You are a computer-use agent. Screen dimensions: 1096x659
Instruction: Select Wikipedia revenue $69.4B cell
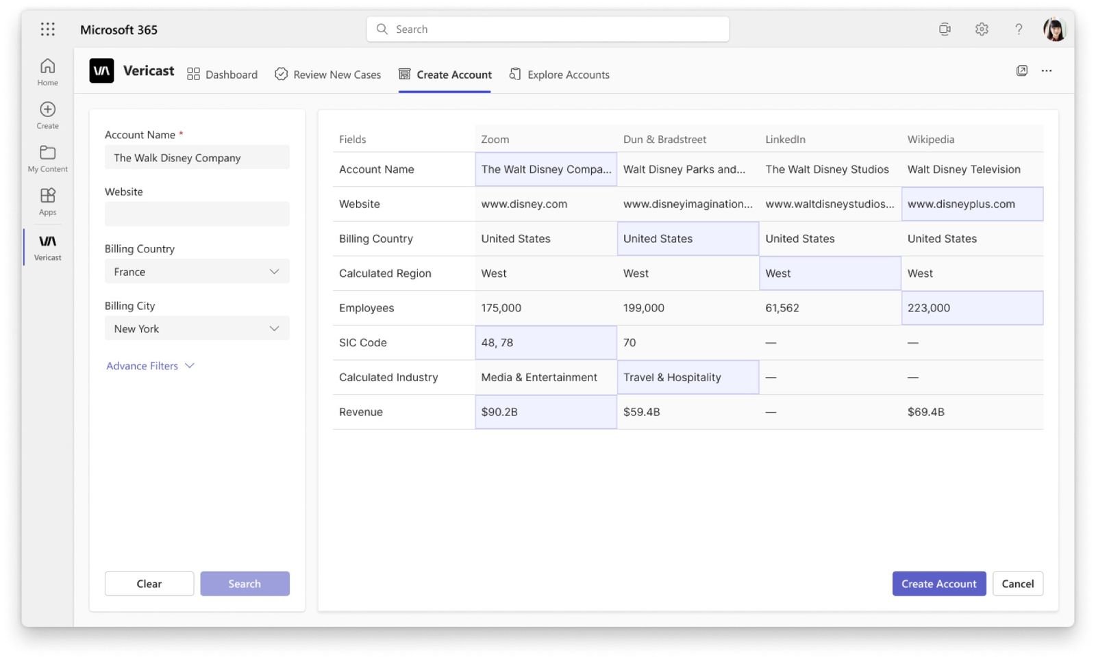tap(972, 412)
